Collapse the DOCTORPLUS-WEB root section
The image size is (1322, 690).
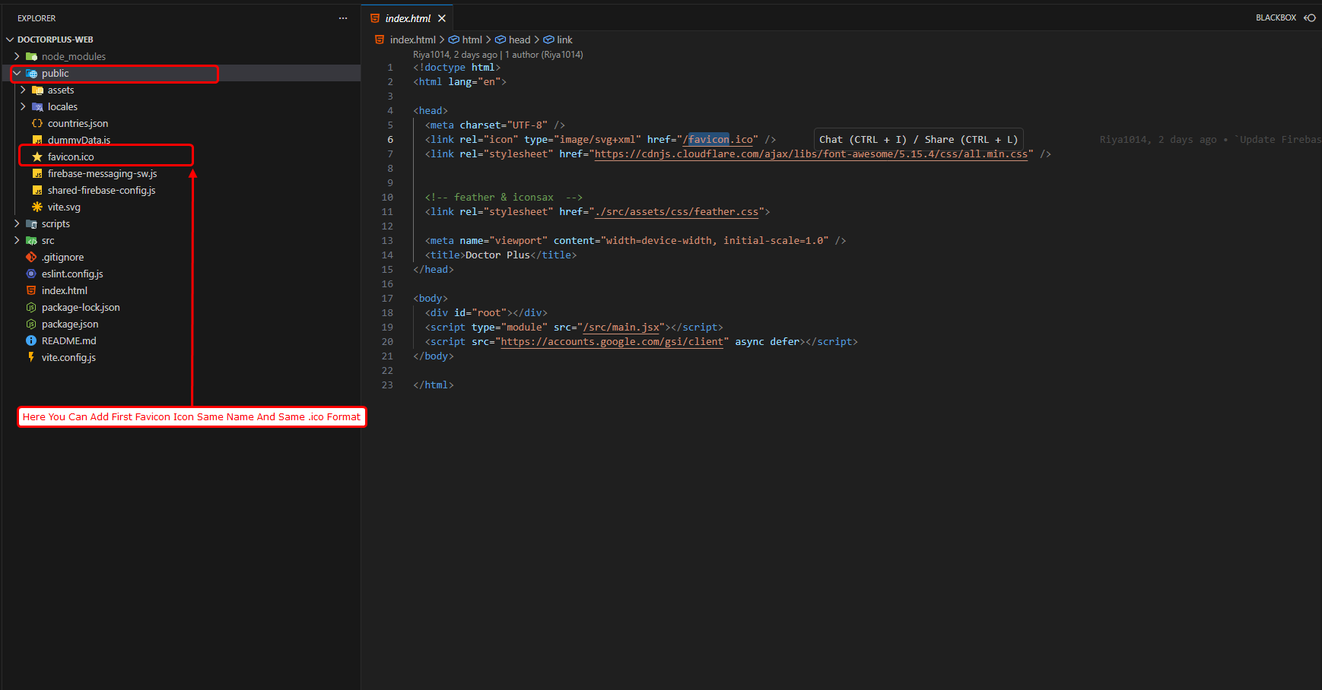tap(10, 40)
